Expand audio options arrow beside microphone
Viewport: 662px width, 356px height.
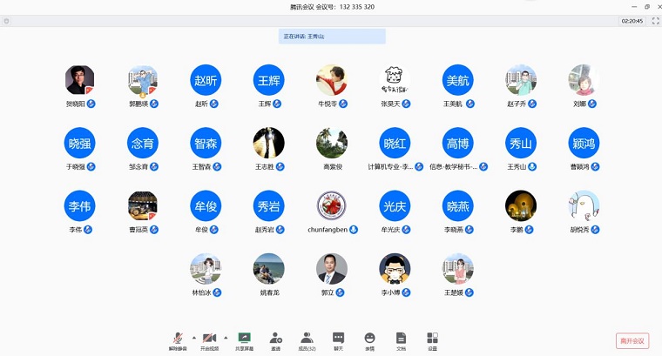(193, 337)
